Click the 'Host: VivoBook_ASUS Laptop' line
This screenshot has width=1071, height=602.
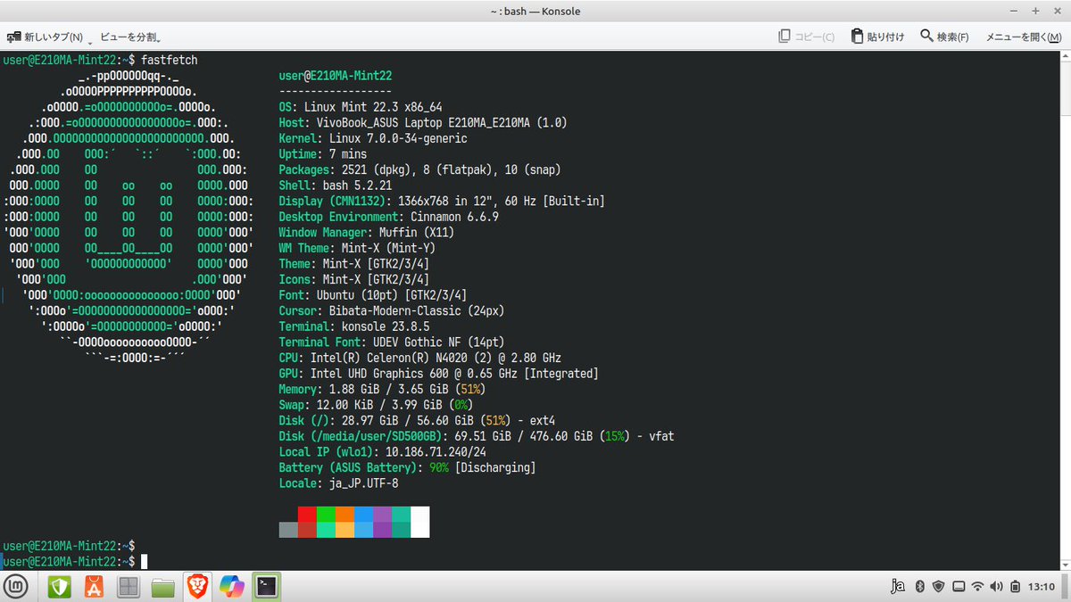tap(423, 123)
